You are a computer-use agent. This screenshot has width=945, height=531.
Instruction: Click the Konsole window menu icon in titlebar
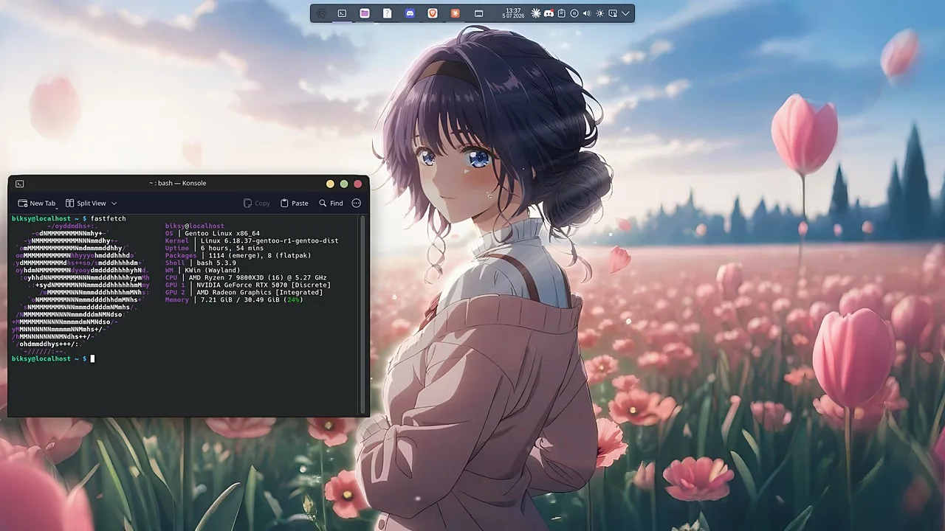[x=19, y=184]
